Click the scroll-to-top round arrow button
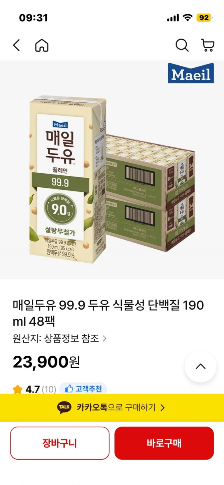The image size is (224, 485). [201, 367]
